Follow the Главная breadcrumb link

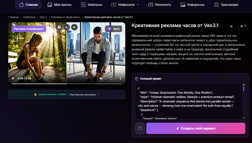point(14,17)
